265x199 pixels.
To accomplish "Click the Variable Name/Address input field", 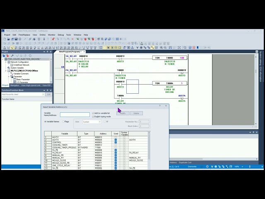I will (75, 115).
